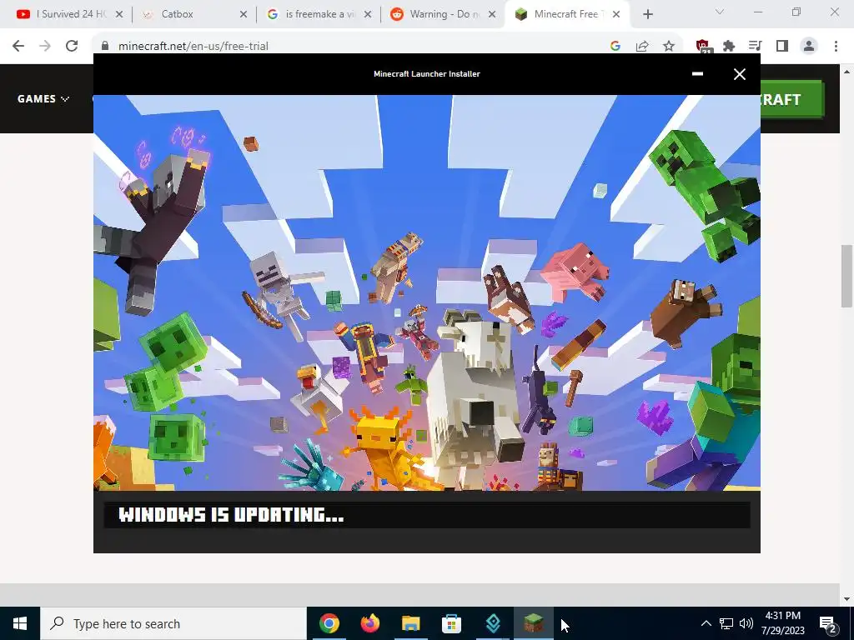Close the 'is freemake a vi' tab
The width and height of the screenshot is (854, 640).
click(368, 14)
